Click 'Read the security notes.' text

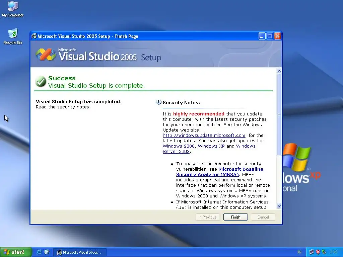[63, 107]
